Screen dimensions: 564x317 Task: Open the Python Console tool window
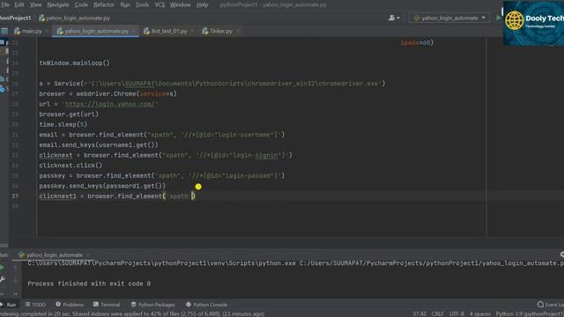tap(206, 305)
